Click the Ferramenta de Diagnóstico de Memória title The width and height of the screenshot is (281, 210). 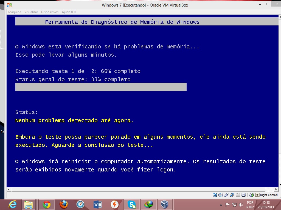(x=122, y=22)
